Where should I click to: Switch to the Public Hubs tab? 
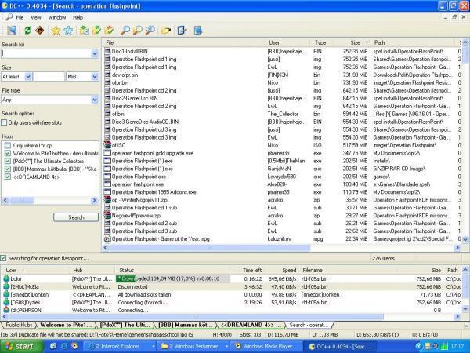[19, 325]
